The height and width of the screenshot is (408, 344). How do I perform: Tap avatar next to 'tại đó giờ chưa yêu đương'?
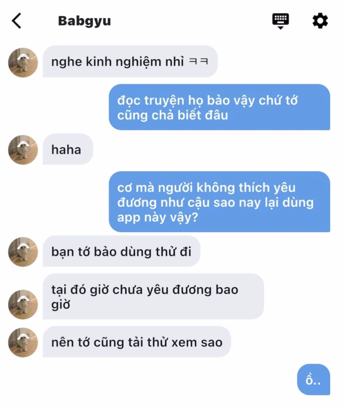23,304
